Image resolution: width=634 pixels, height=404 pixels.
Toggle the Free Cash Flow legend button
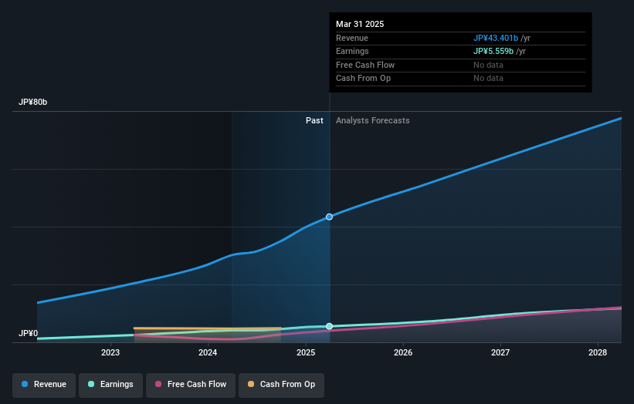(x=191, y=385)
